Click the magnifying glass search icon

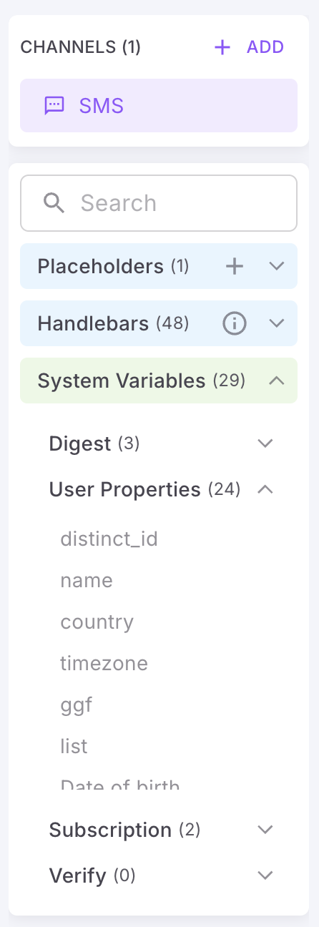54,203
